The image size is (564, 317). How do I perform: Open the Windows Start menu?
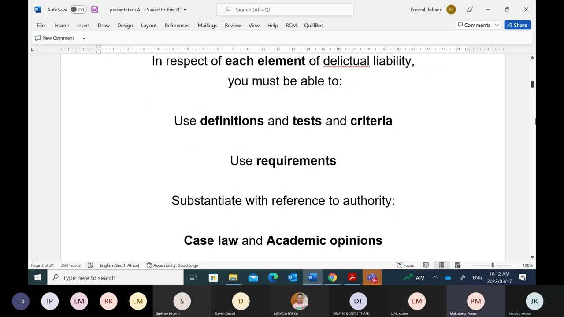coord(37,278)
